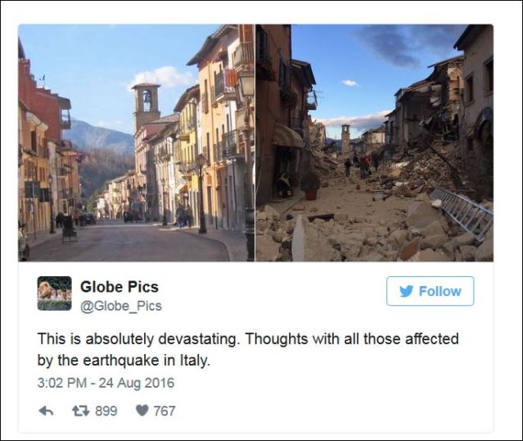The image size is (523, 441).
Task: Retweet using the retweet arrows icon
Action: click(x=81, y=411)
